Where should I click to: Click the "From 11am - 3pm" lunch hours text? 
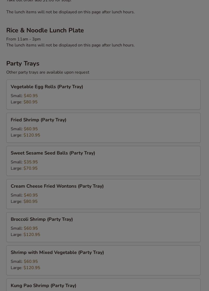24,39
